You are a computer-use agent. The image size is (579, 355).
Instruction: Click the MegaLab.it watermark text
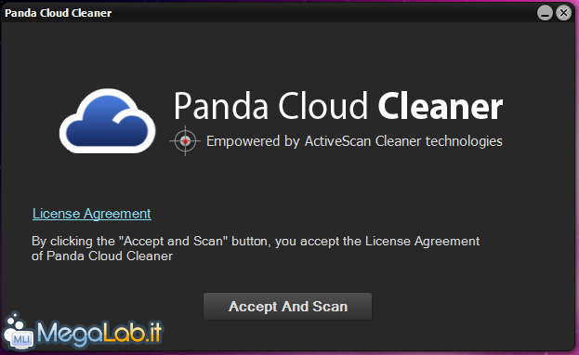click(99, 334)
